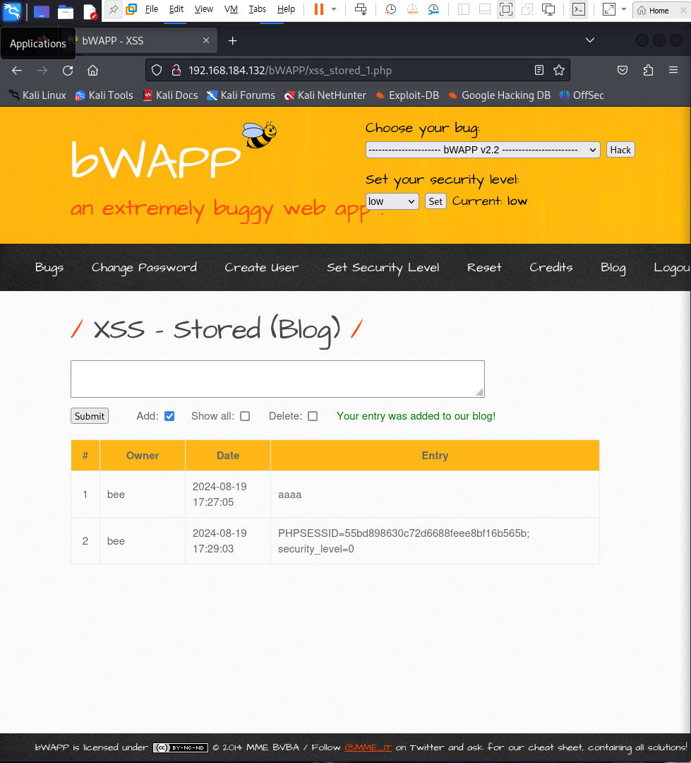Open the Exploit-DB bookmark
The image size is (691, 763).
(407, 95)
